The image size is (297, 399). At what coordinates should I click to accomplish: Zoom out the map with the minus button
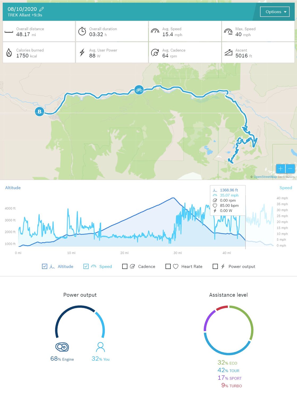290,169
